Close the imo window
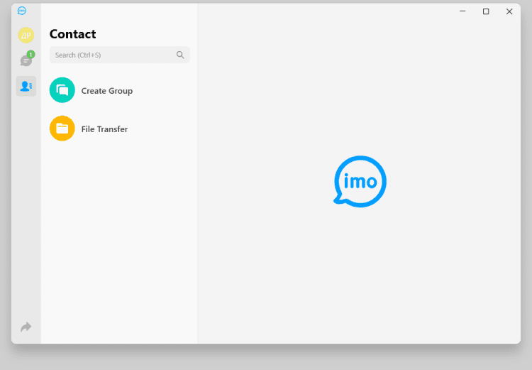This screenshot has width=532, height=370. pyautogui.click(x=509, y=11)
